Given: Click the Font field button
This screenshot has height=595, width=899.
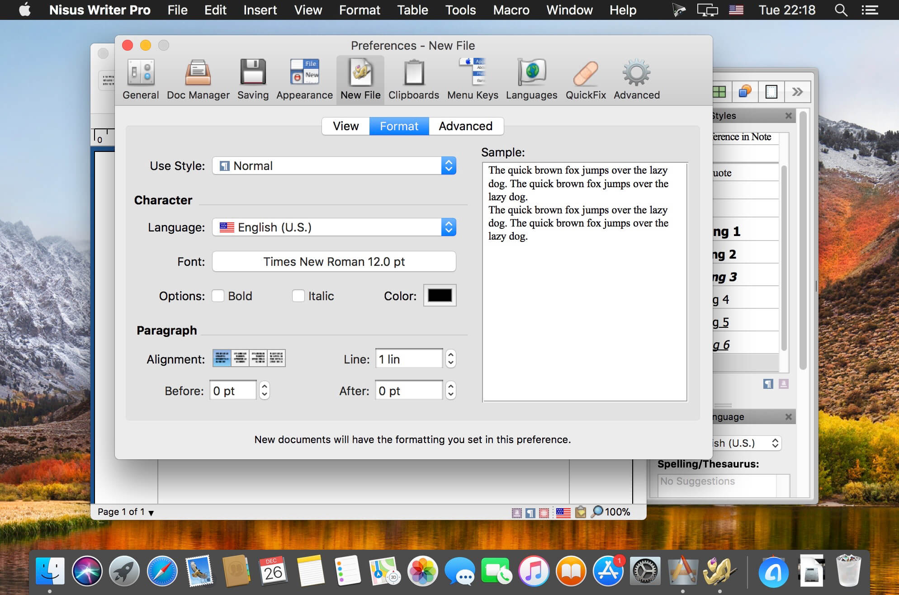Looking at the screenshot, I should [x=335, y=261].
